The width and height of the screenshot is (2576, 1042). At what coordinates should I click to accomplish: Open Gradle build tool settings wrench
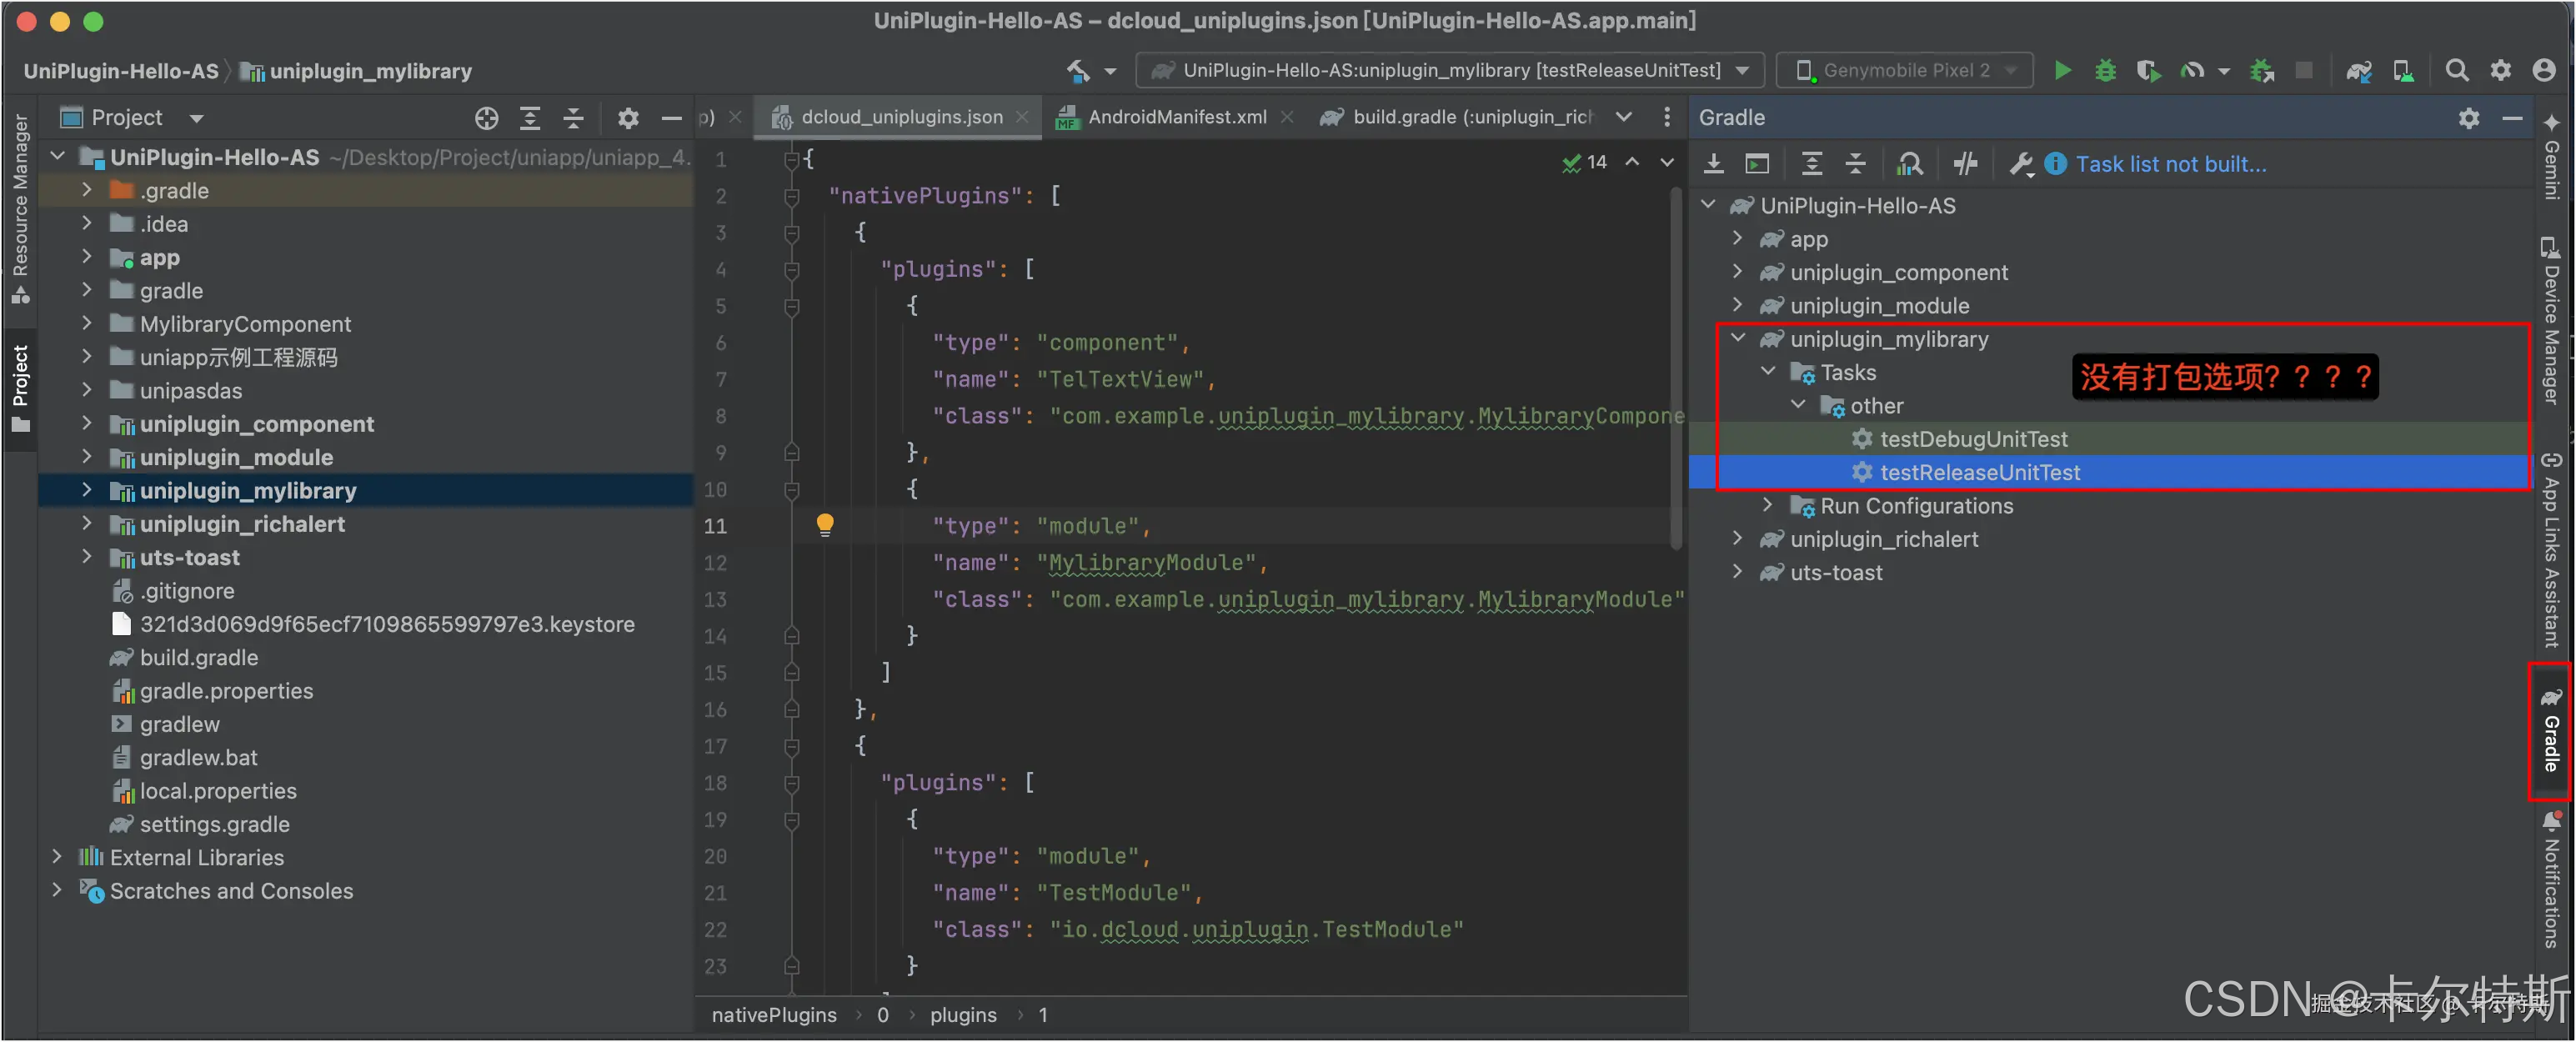coord(2021,164)
